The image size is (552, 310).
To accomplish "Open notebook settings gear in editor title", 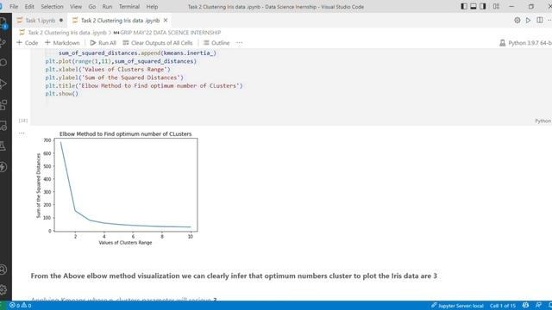I will tap(517, 21).
